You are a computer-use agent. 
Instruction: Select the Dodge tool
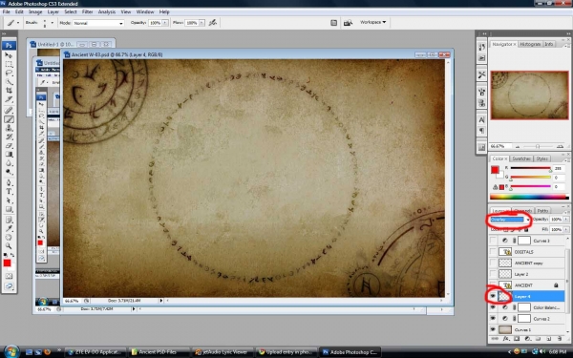point(9,172)
